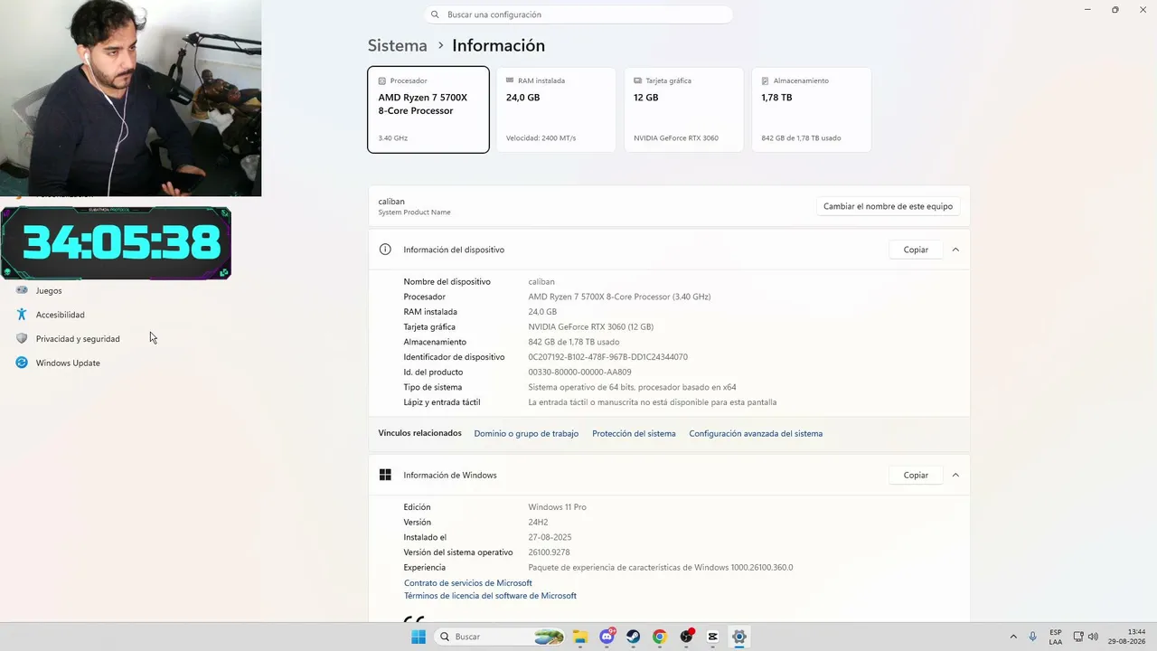Open Dominio o grupo de trabajo link

tap(526, 434)
